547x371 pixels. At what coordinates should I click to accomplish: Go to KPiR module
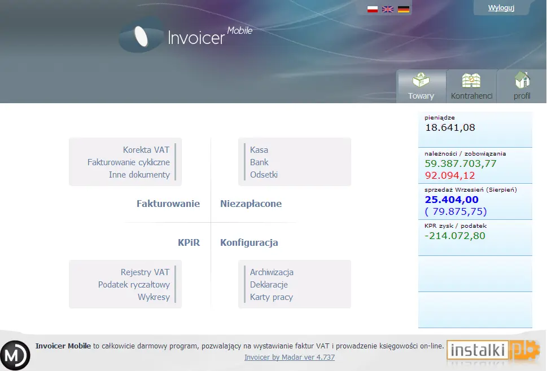(x=189, y=242)
